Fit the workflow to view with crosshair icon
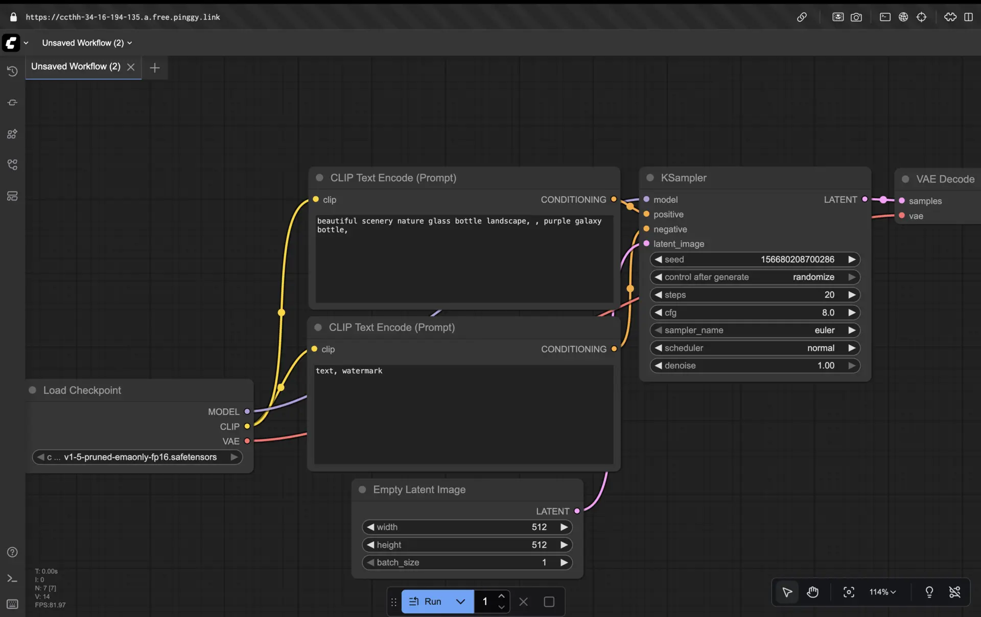Viewport: 981px width, 617px height. click(848, 592)
